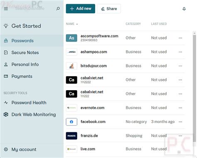
Task: Click the search magnifier icon
Action: click(x=58, y=9)
